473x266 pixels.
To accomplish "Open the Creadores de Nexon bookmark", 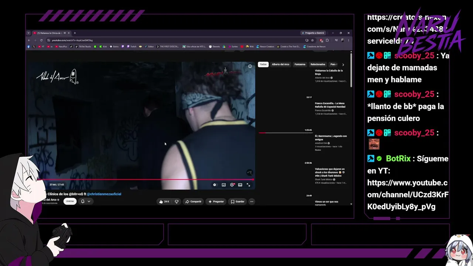I will tap(314, 47).
